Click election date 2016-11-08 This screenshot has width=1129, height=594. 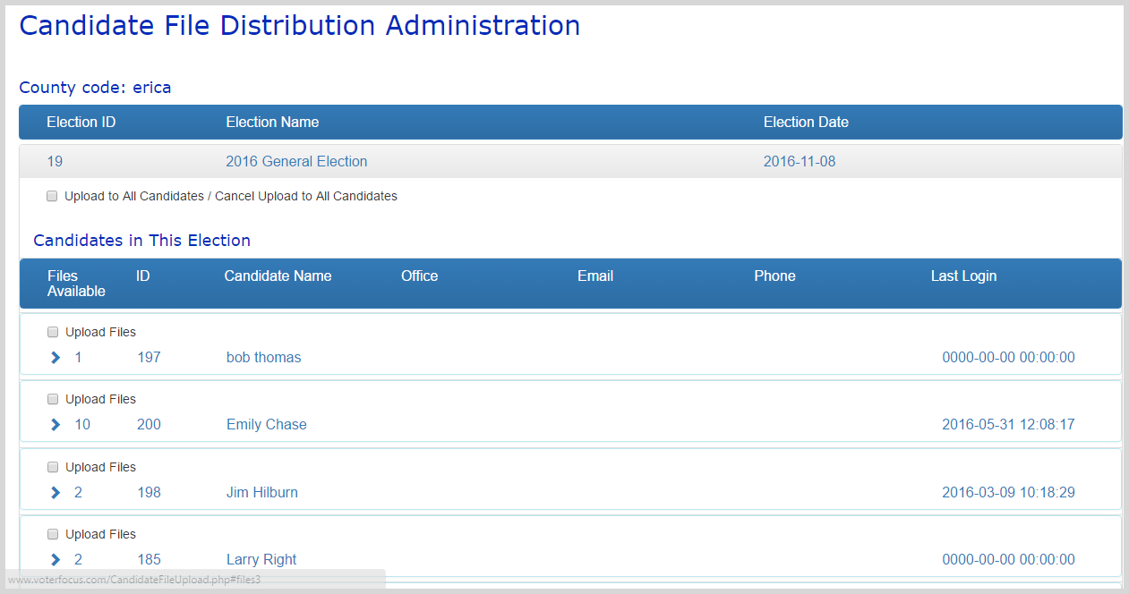[x=800, y=162]
